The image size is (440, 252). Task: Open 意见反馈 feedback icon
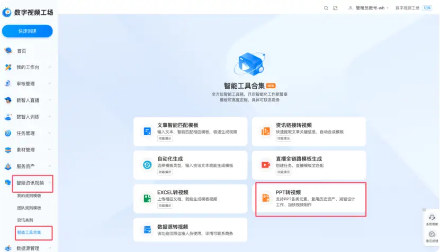432,235
